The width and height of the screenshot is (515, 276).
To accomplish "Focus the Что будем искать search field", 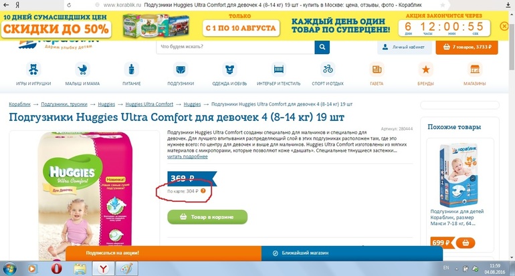I will coord(235,47).
